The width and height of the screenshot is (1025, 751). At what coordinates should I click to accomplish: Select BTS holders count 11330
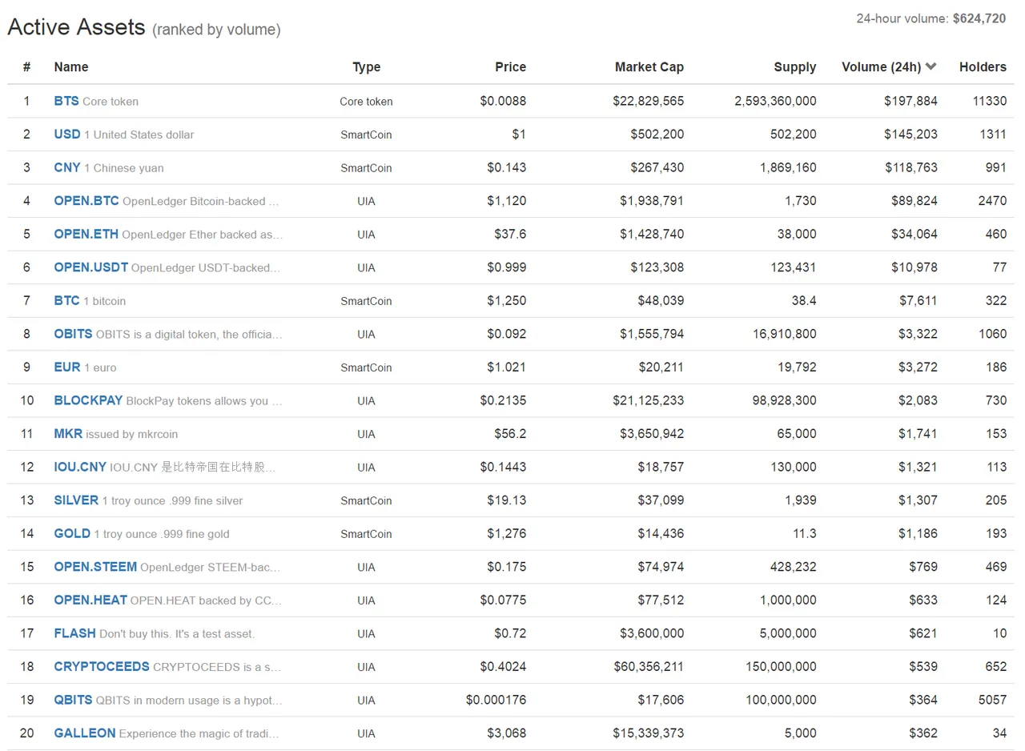990,101
